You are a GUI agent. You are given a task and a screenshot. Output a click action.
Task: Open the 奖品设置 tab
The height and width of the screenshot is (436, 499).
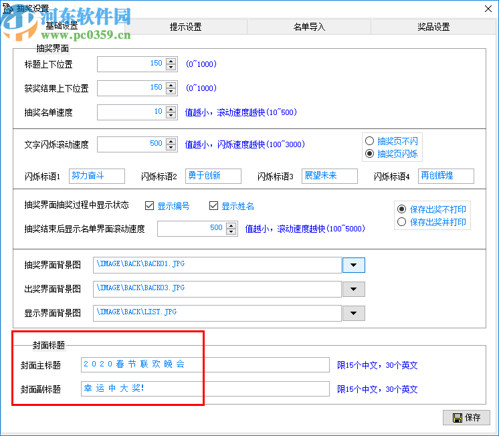click(433, 27)
